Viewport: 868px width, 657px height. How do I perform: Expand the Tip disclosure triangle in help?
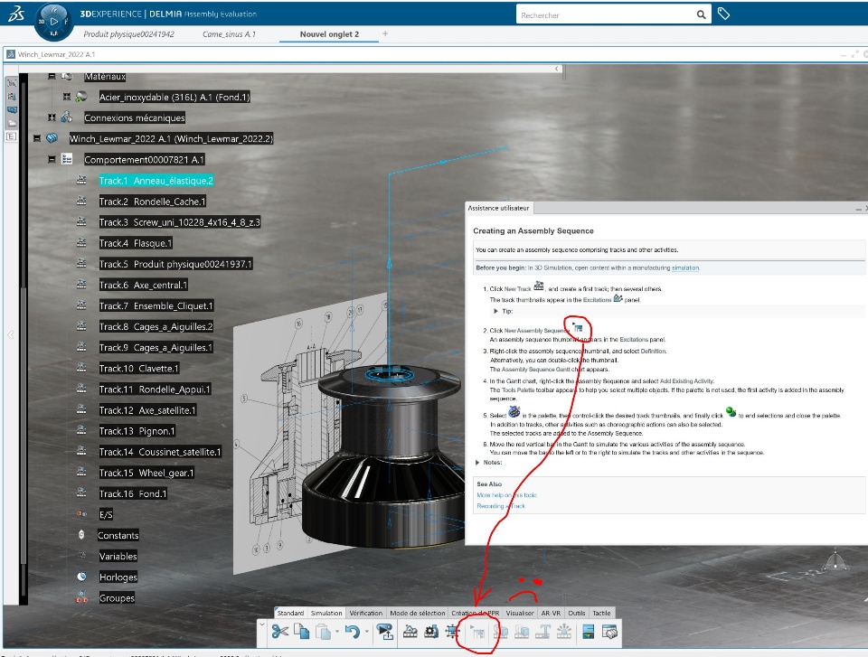(495, 311)
